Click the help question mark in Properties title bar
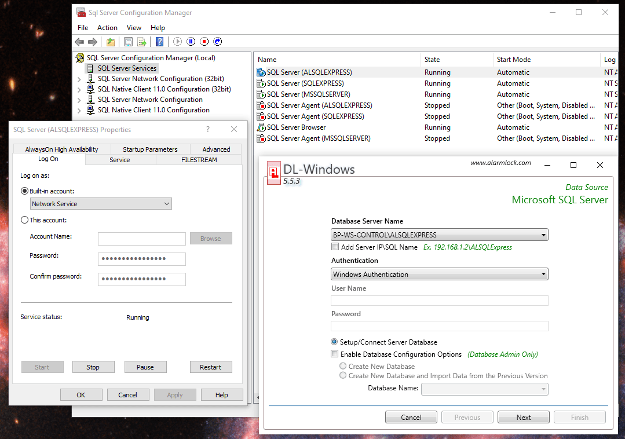Viewport: 625px width, 439px height. point(208,129)
